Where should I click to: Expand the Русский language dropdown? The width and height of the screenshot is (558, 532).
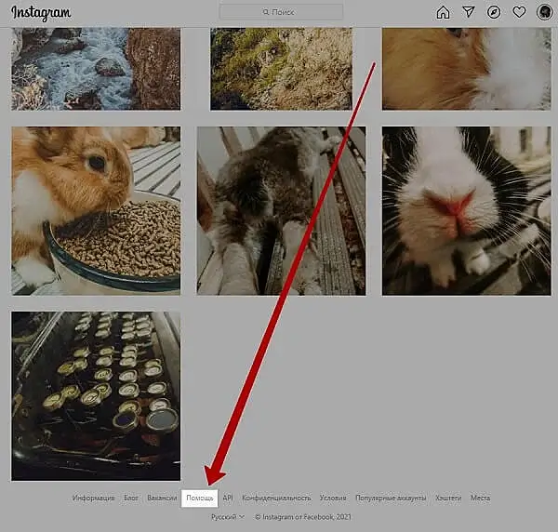coord(227,516)
